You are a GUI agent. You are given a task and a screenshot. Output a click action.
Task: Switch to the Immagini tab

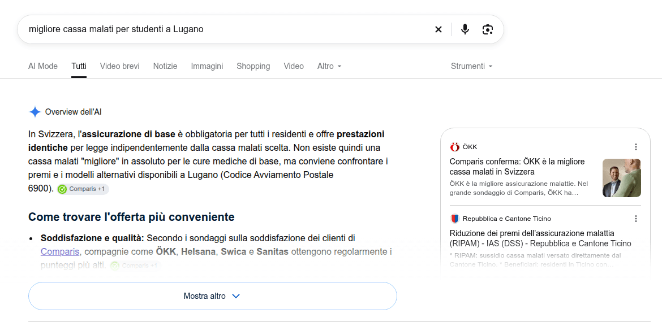[207, 66]
